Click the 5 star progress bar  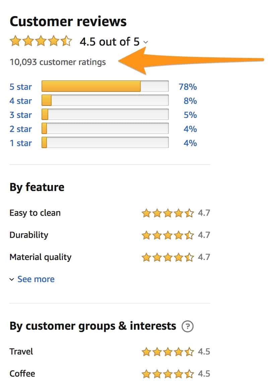pyautogui.click(x=105, y=86)
